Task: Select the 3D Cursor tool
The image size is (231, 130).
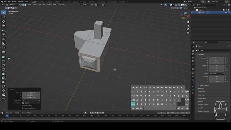Action: [3, 17]
